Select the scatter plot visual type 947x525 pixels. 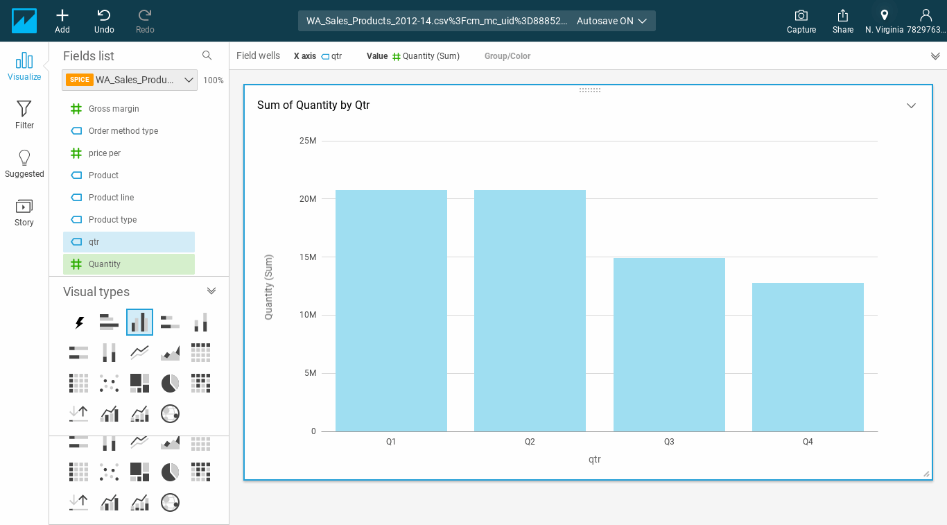point(109,383)
